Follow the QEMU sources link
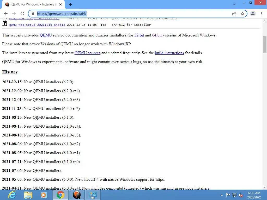Image resolution: width=267 pixels, height=200 pixels. (87, 53)
